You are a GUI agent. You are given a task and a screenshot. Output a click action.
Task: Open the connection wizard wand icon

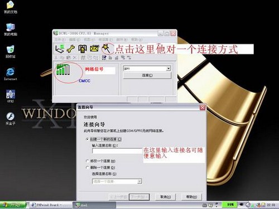[x=106, y=48]
